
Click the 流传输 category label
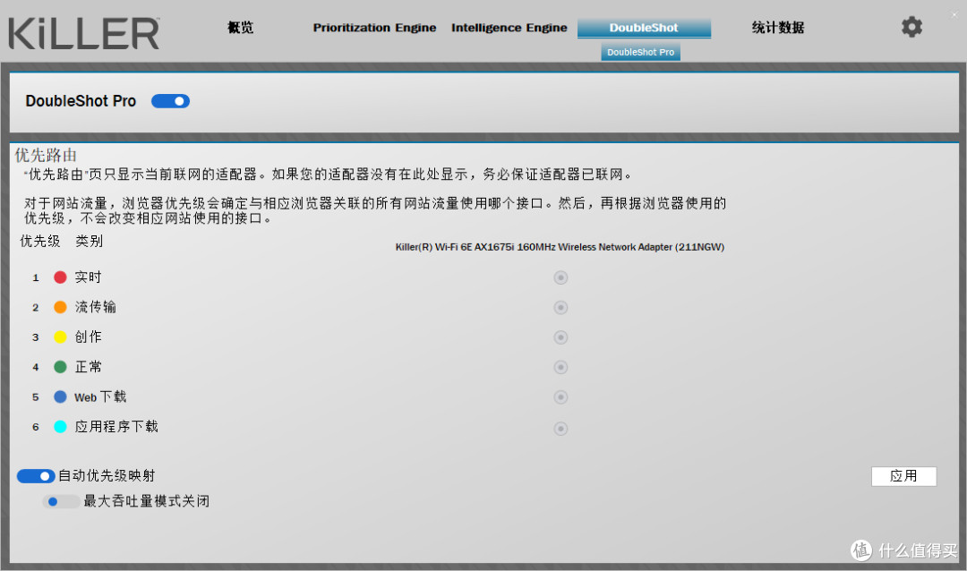[95, 306]
